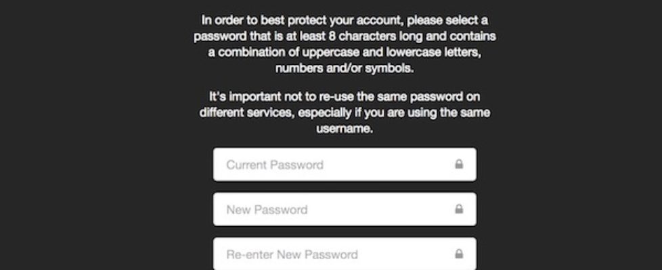Click the line starting "In order to best protect"
662x270 pixels.
[x=344, y=20]
